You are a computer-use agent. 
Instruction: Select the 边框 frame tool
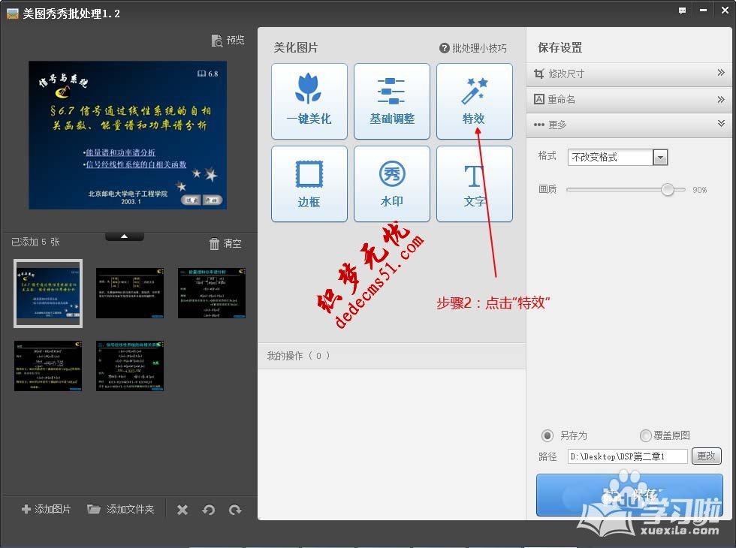[x=309, y=184]
